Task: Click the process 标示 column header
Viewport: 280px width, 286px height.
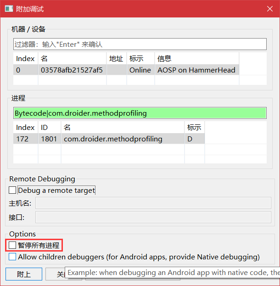Action: [x=195, y=127]
